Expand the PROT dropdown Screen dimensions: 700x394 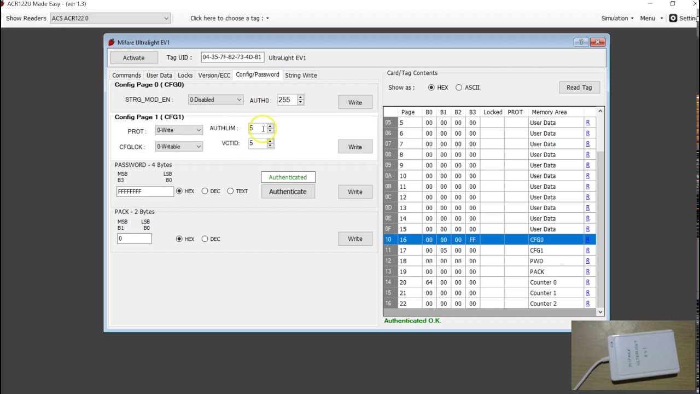click(179, 130)
